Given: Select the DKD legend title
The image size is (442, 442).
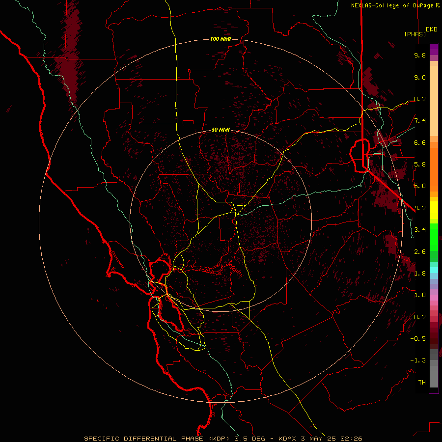Looking at the screenshot, I should tap(432, 29).
